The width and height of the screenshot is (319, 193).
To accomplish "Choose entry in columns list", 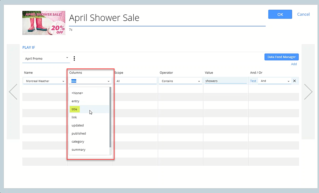I will click(75, 101).
